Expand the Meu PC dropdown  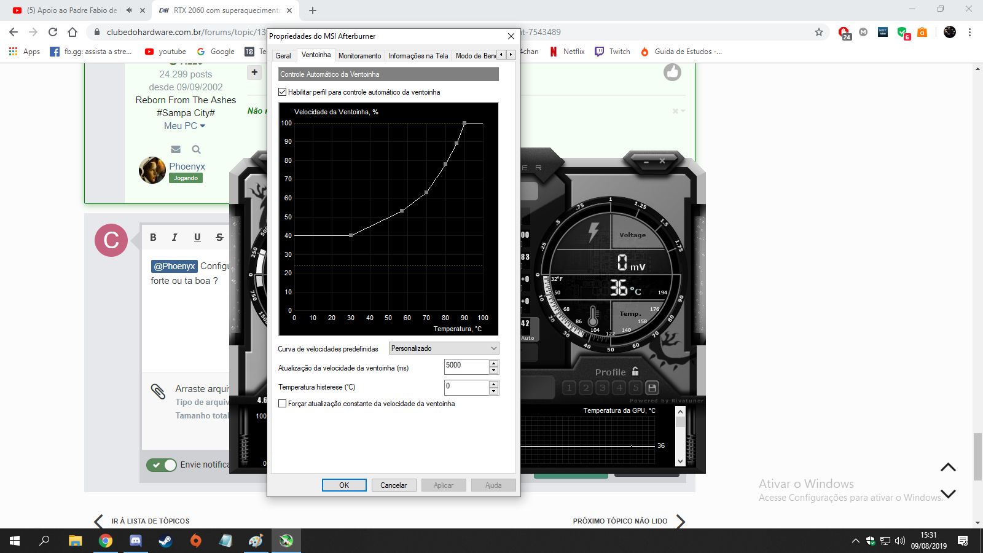click(x=184, y=126)
